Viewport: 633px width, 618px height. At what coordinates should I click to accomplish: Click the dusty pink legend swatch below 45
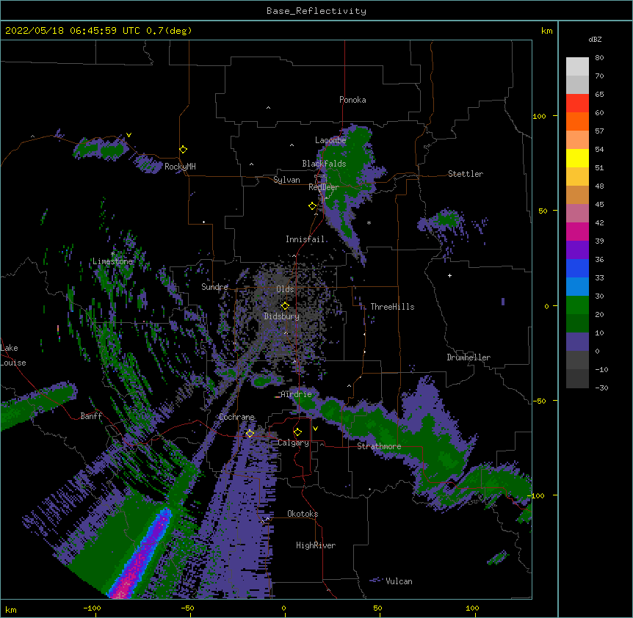click(577, 213)
